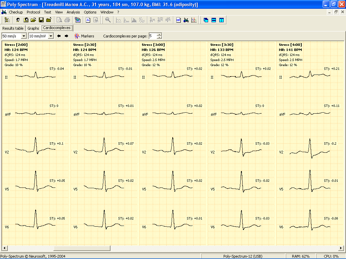The width and height of the screenshot is (346, 259).
Task: Click the V2 complex under Stress [4:00]
Action: [310, 149]
